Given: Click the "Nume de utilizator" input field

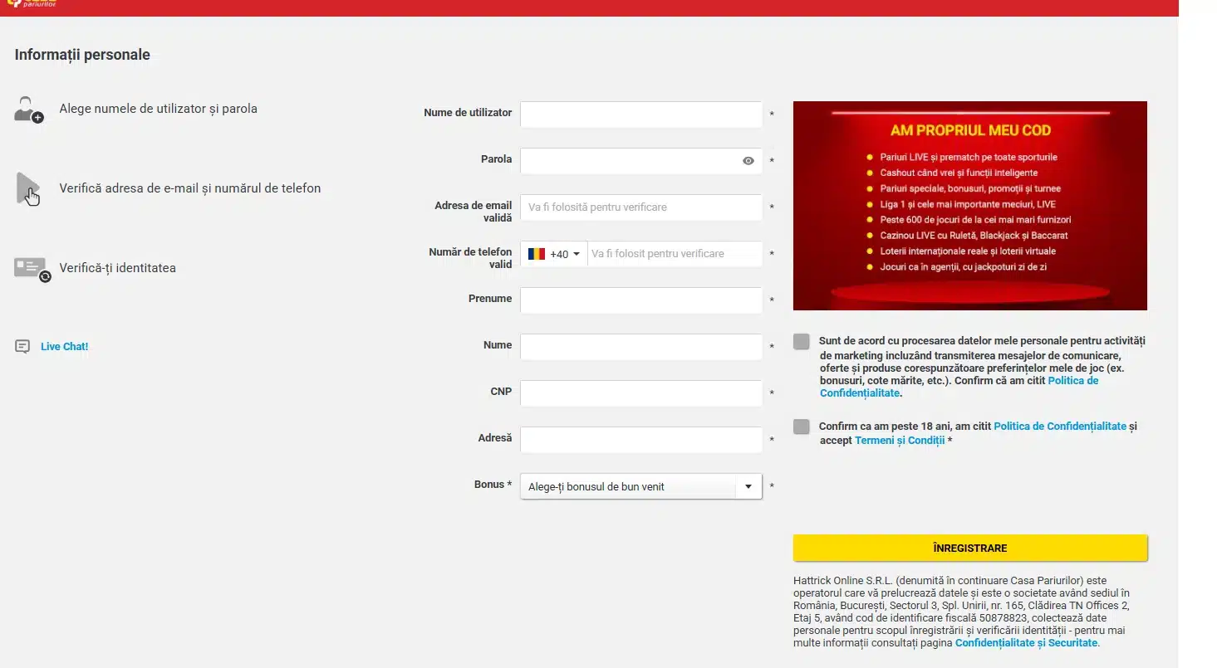Looking at the screenshot, I should pyautogui.click(x=640, y=115).
